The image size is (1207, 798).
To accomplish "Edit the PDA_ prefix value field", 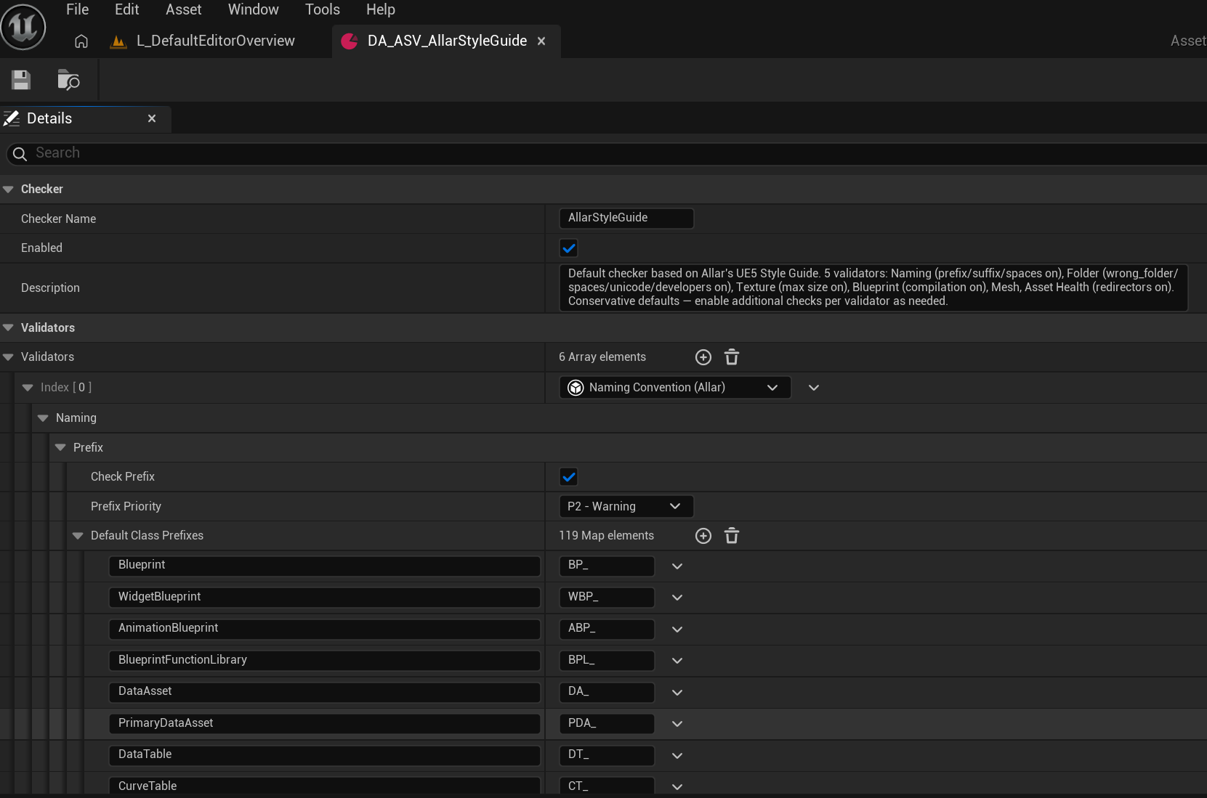I will tap(607, 723).
